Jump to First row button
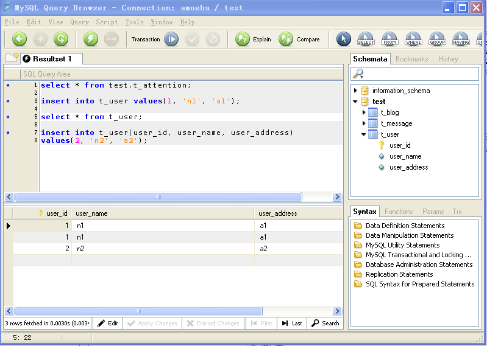The width and height of the screenshot is (487, 346). click(x=261, y=324)
